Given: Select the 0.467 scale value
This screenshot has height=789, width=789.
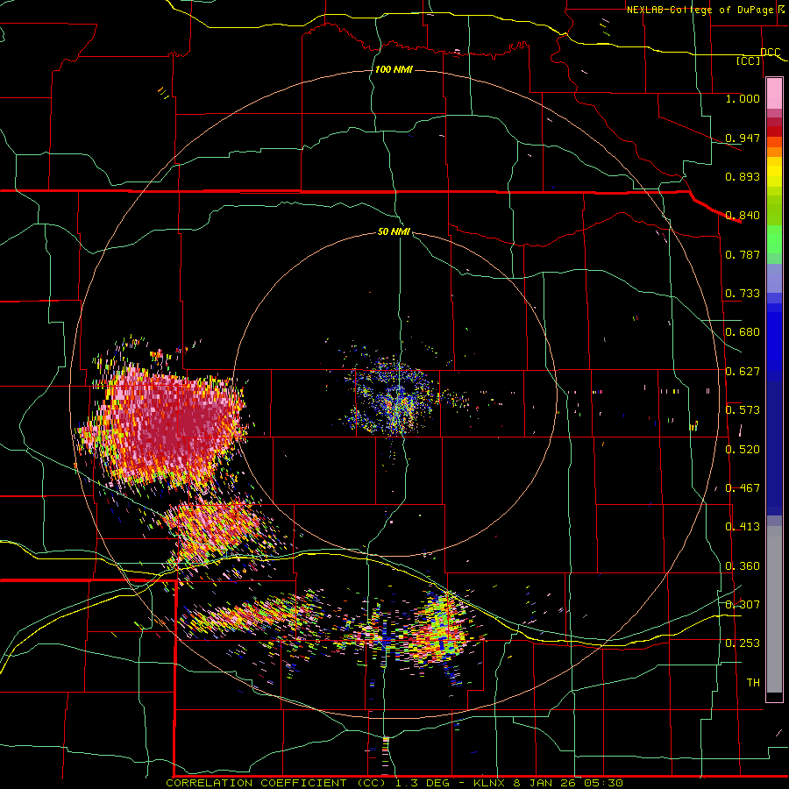Looking at the screenshot, I should 743,488.
